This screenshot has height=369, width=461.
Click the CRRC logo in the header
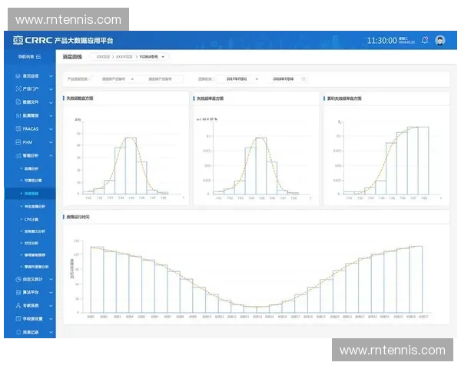(31, 40)
